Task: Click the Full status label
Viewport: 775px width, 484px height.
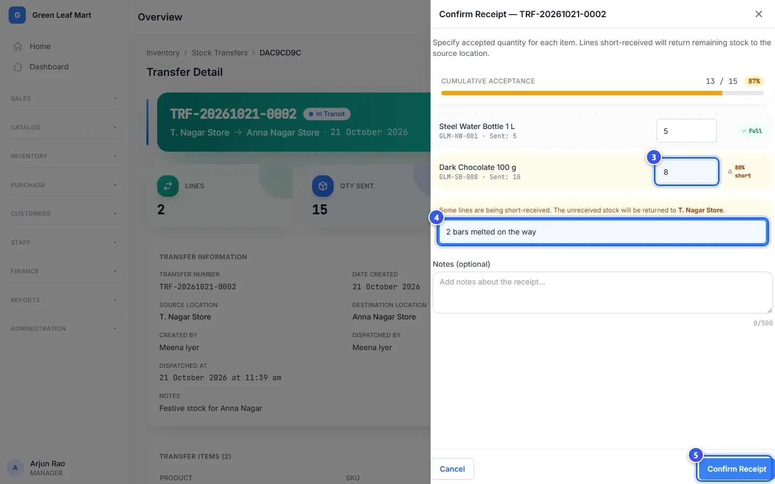Action: [x=752, y=131]
